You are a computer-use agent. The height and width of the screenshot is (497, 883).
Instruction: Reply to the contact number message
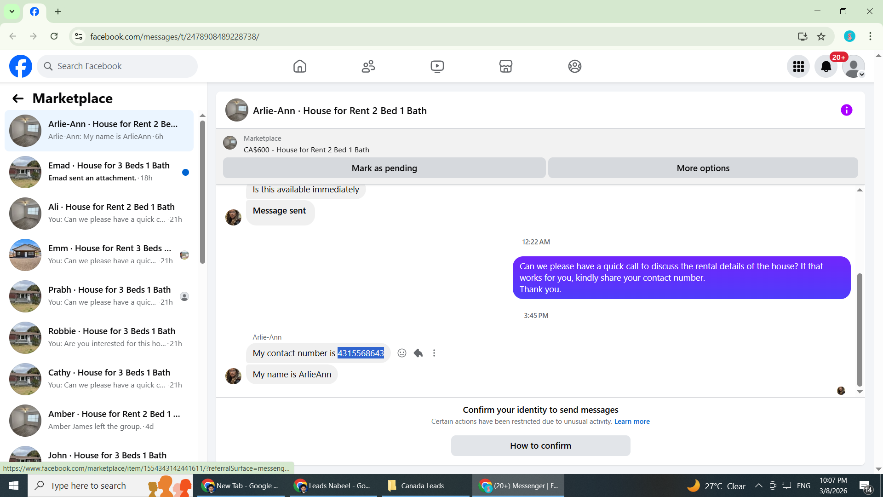pyautogui.click(x=418, y=353)
